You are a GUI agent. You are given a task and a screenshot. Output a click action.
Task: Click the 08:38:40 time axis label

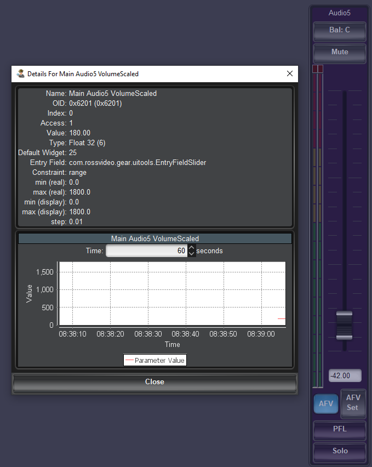pos(185,334)
